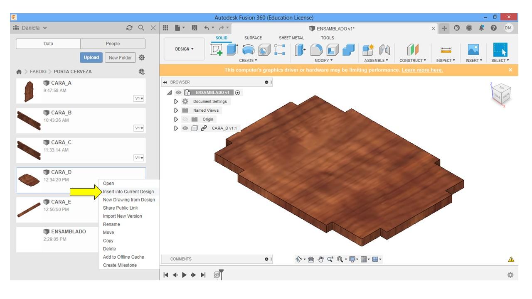Switch to the SHEET METAL tab
The height and width of the screenshot is (299, 532).
(x=291, y=38)
